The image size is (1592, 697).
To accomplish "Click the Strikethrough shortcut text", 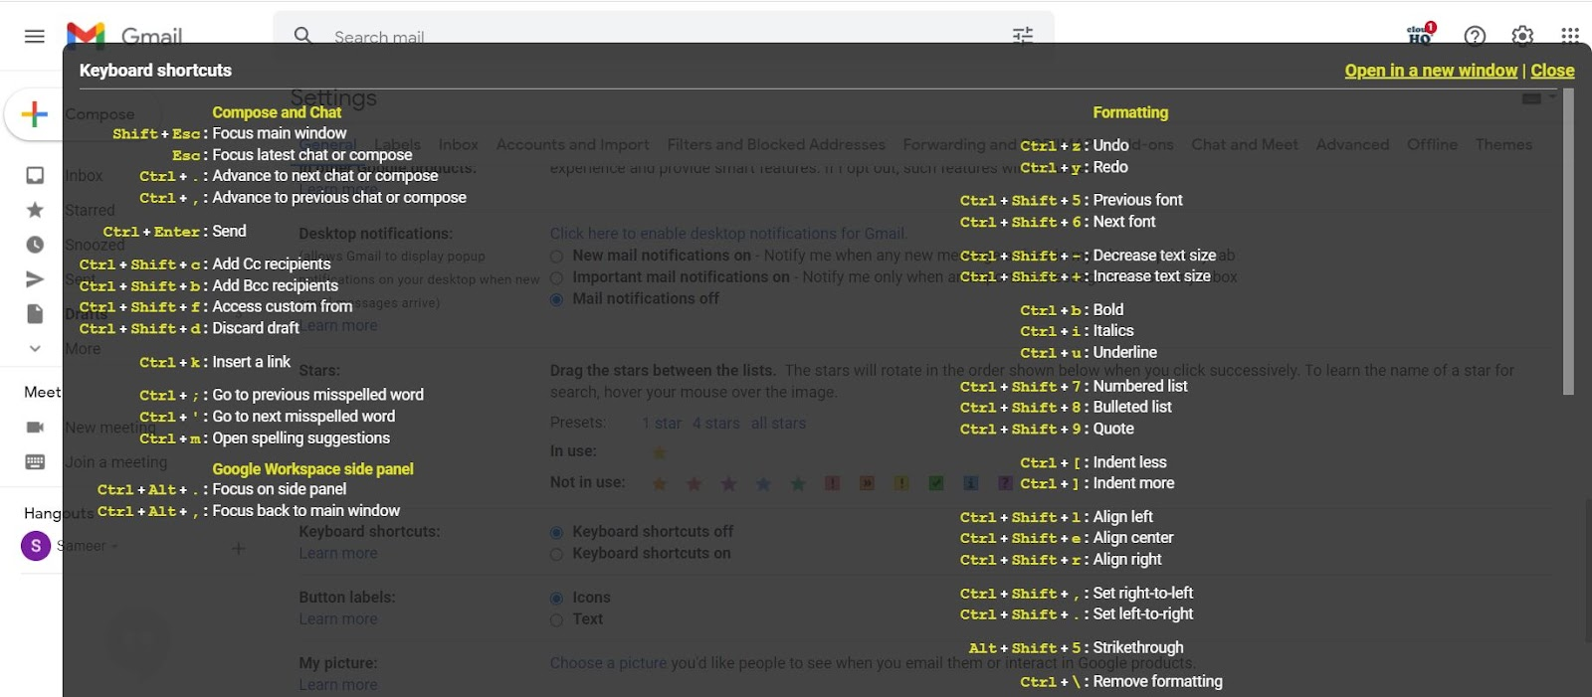I will tap(1138, 648).
